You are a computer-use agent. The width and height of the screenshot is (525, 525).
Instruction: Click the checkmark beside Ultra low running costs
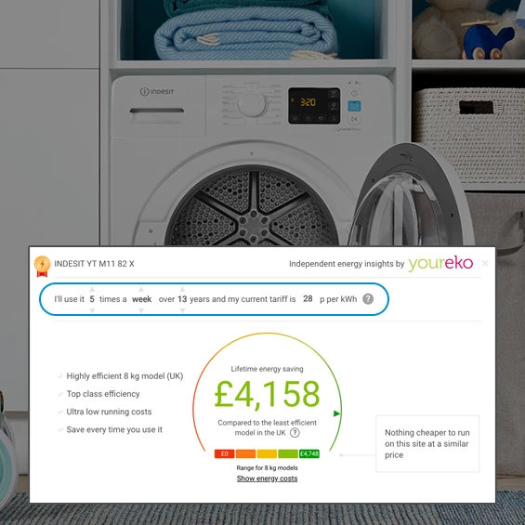click(60, 412)
